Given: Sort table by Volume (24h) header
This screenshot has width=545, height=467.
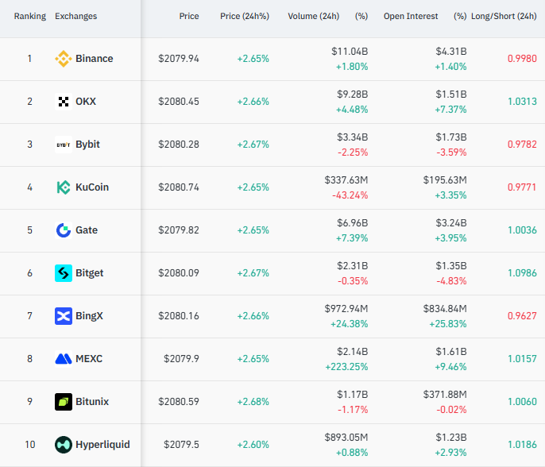Looking at the screenshot, I should click(314, 16).
